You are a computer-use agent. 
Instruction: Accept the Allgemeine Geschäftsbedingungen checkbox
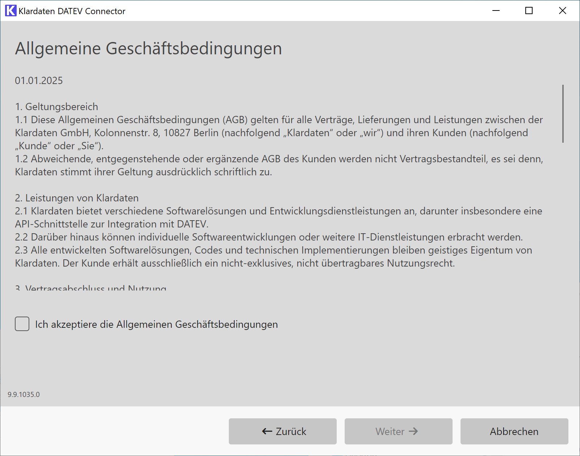(22, 324)
